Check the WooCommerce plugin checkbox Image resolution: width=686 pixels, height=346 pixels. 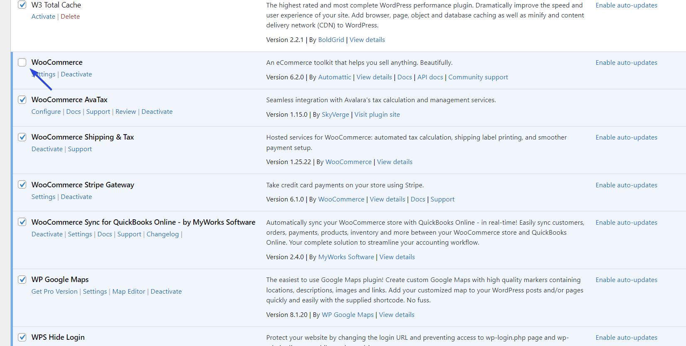[x=22, y=62]
